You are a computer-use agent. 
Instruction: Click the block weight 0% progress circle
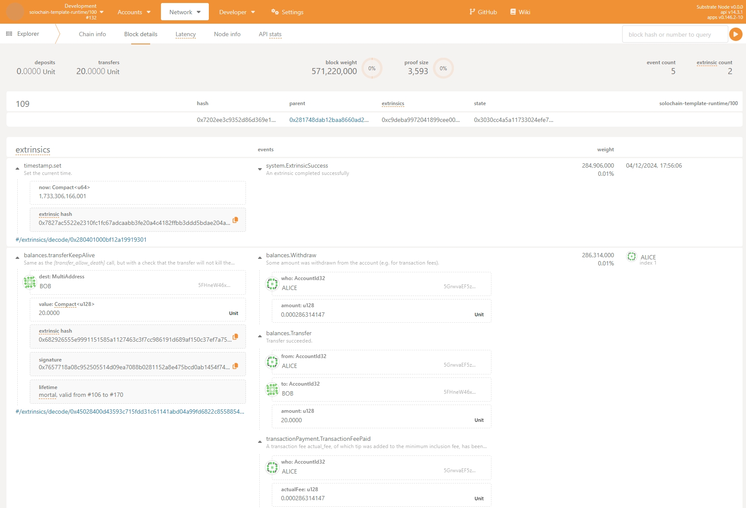pyautogui.click(x=372, y=68)
